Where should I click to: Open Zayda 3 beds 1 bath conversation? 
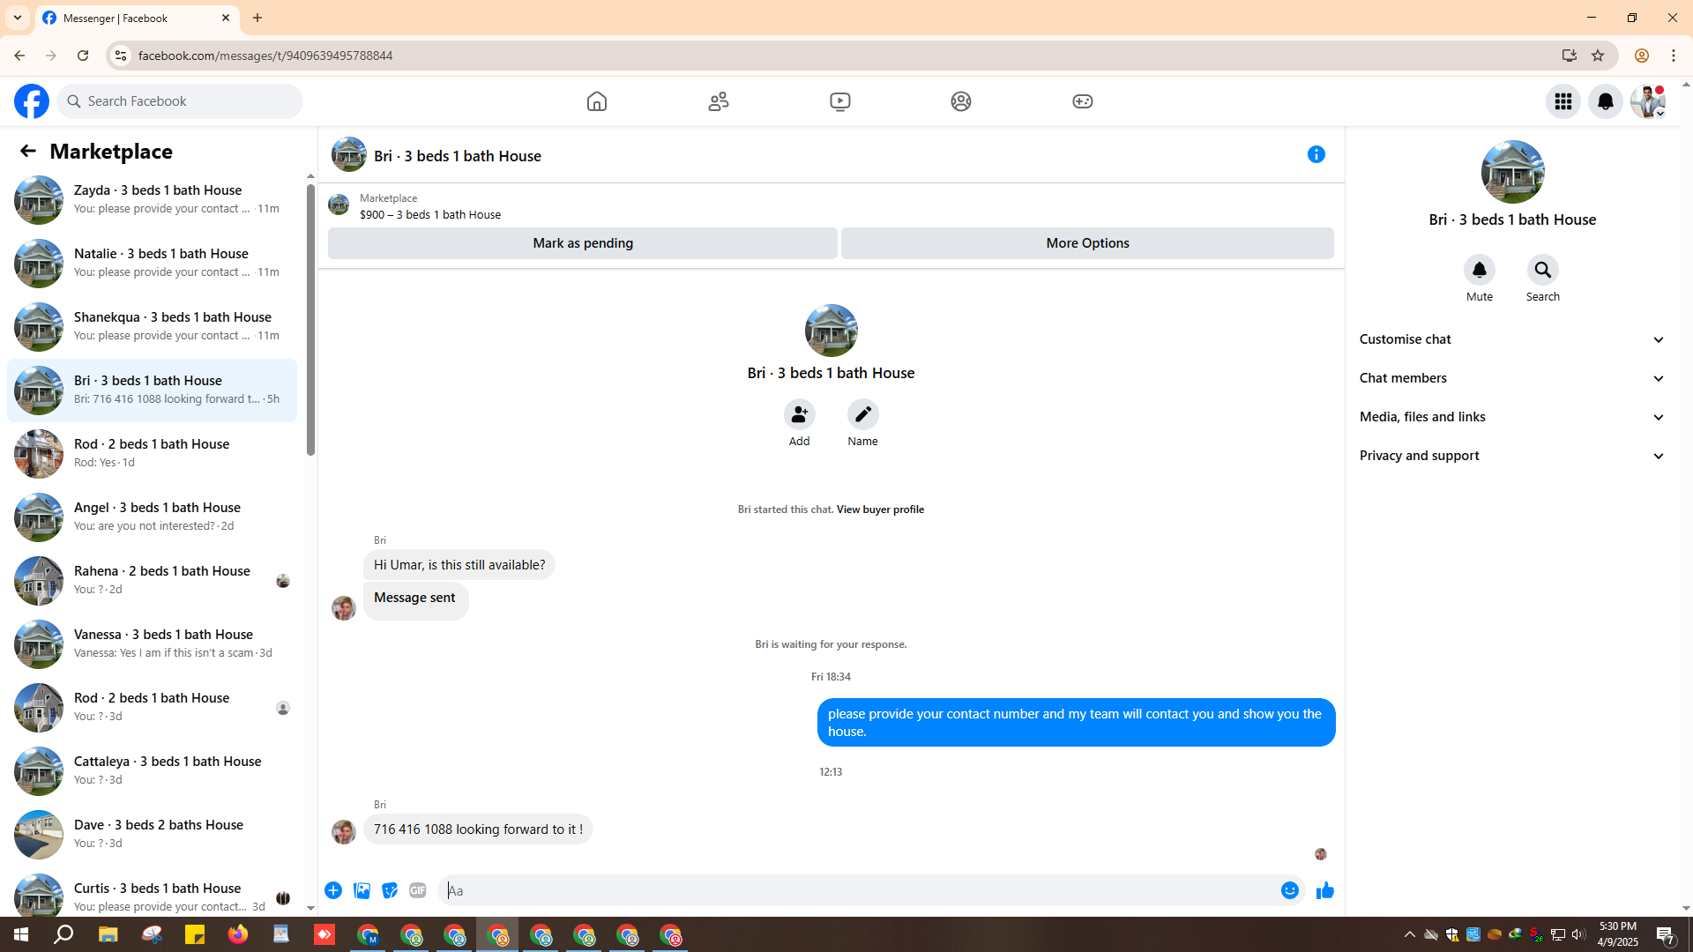click(x=152, y=200)
